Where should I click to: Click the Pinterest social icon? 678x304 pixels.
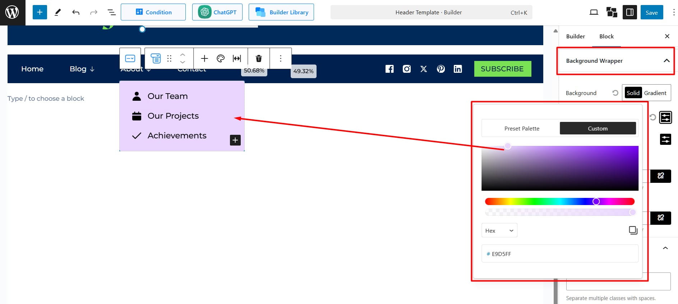tap(441, 69)
